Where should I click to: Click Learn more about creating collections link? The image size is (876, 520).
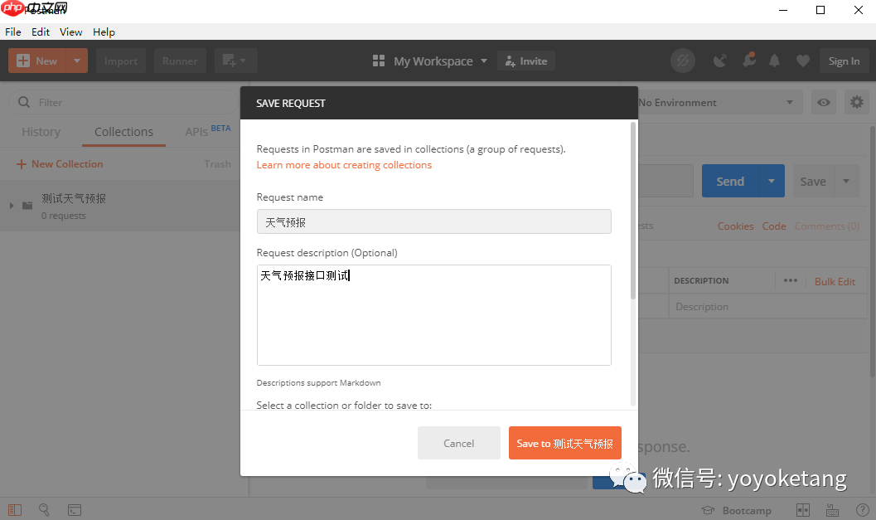tap(344, 165)
